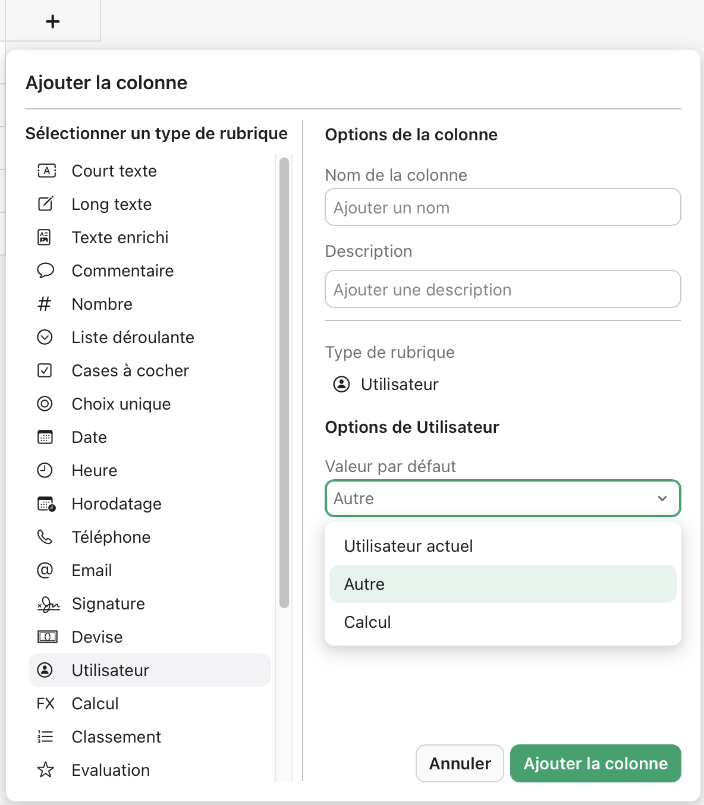Focus the Nom de la colonne field
This screenshot has width=704, height=805.
tap(502, 207)
